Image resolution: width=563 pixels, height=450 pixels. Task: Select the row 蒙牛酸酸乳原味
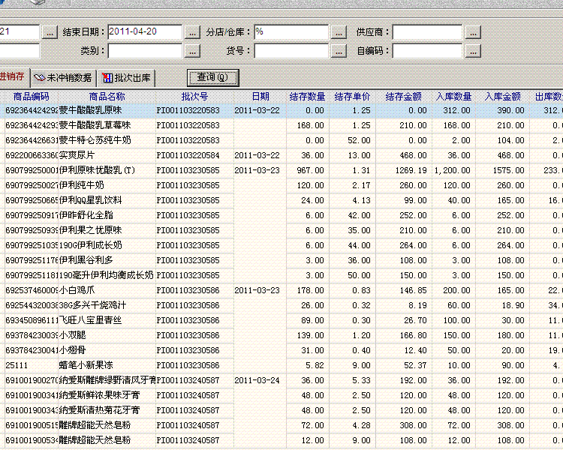pyautogui.click(x=281, y=110)
